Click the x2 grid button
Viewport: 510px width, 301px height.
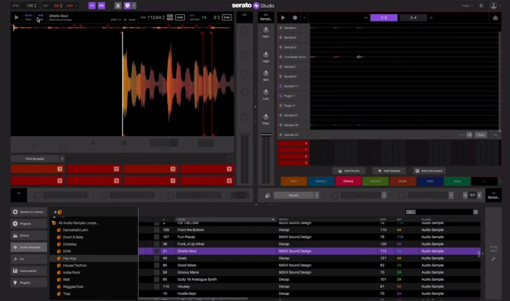469,135
